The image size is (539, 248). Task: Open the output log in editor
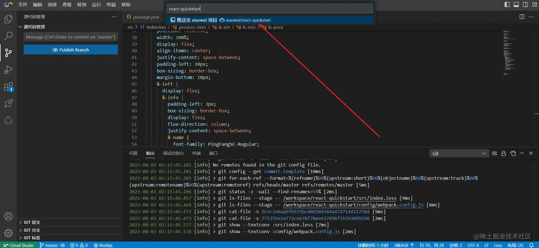click(513, 153)
